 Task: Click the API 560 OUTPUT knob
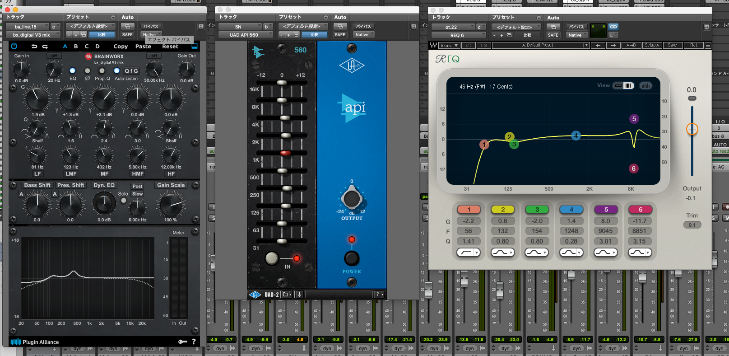[352, 199]
